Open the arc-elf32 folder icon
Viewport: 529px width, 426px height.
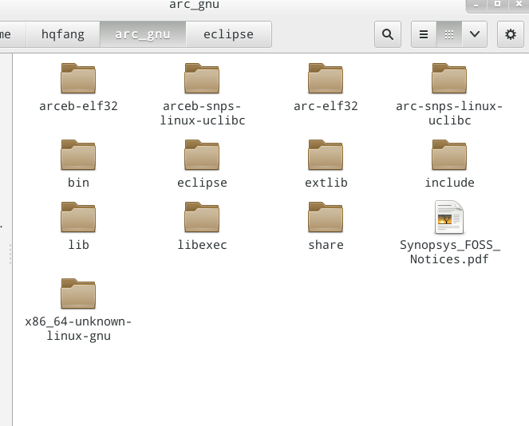(x=326, y=78)
